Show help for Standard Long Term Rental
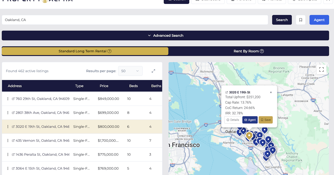Screen dimensions: 334x175 click(109, 51)
